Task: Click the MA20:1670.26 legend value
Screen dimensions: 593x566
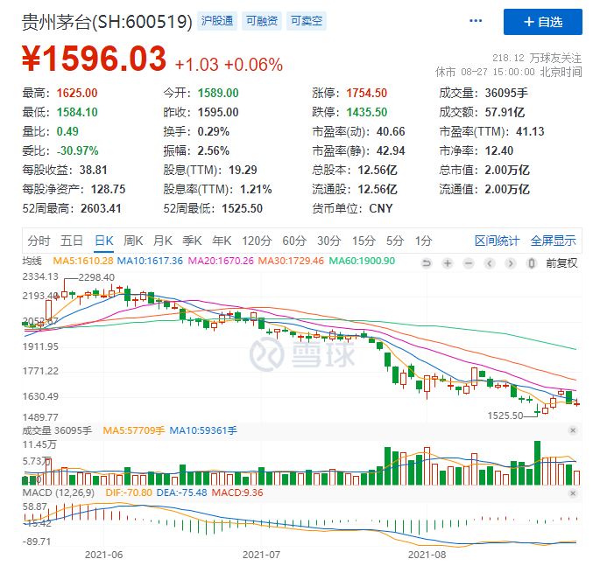Action: tap(221, 261)
